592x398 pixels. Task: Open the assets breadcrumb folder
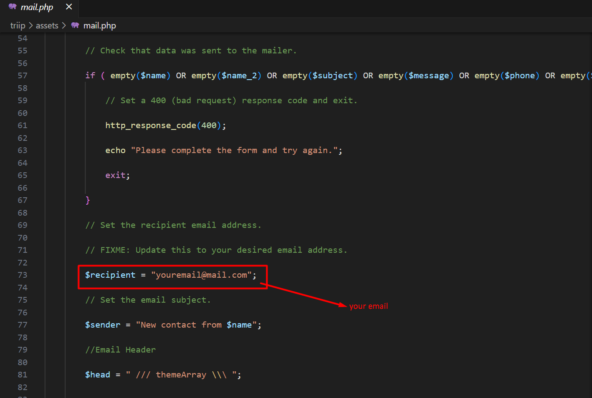click(x=47, y=26)
